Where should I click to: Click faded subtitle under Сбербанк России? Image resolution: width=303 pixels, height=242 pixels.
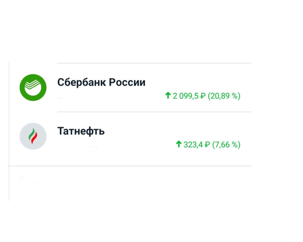click(86, 96)
